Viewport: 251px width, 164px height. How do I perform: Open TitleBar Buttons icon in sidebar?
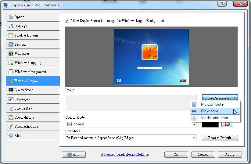(11, 35)
